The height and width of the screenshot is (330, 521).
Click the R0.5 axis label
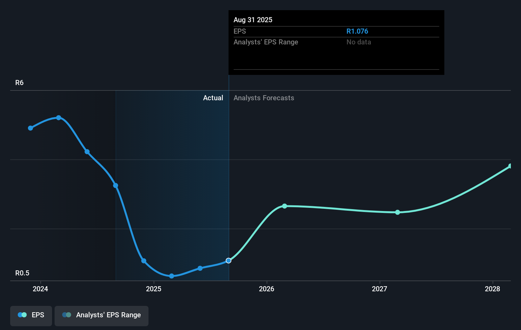click(23, 273)
